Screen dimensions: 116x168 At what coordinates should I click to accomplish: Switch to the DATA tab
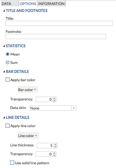pos(10,4)
